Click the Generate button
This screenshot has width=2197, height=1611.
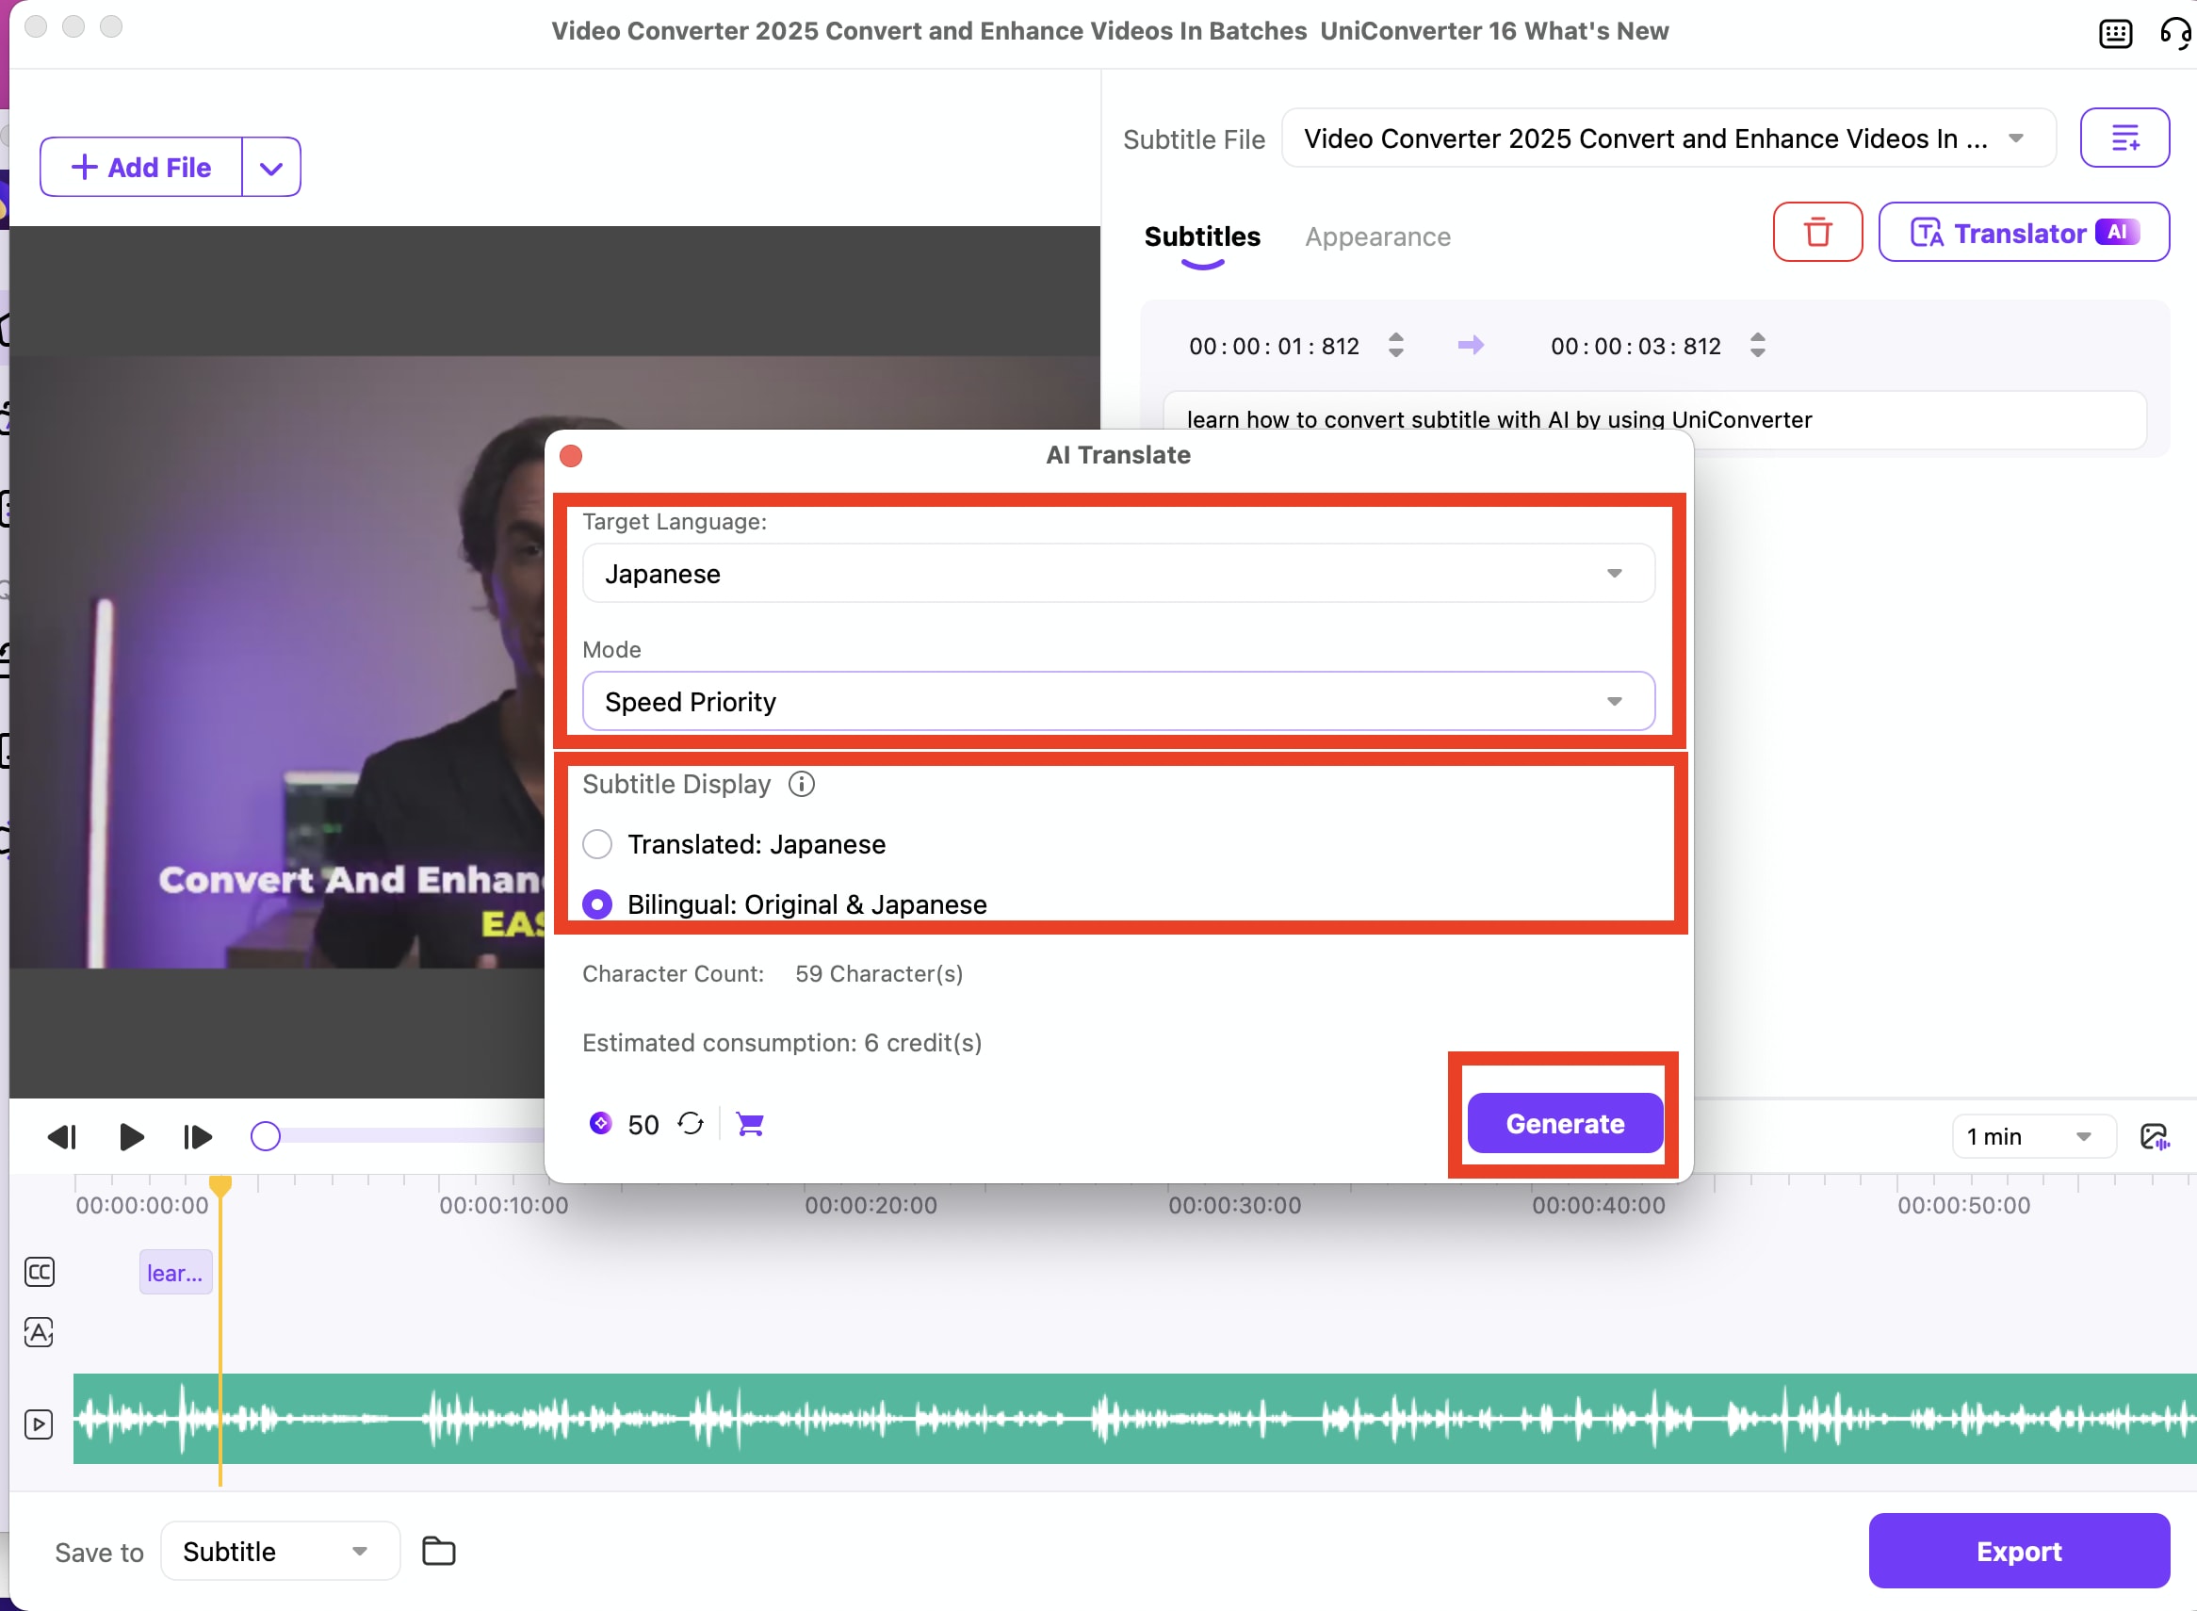(x=1562, y=1122)
